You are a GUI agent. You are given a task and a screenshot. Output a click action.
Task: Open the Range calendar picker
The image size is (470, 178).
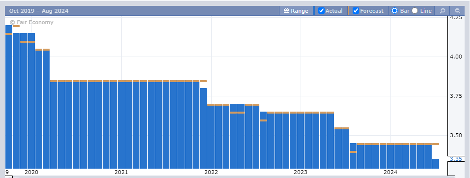[296, 11]
